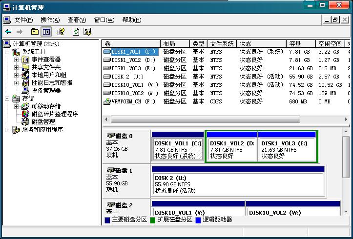353x239 pixels.
Task: Open the 操作(A) menu
Action: coord(50,20)
